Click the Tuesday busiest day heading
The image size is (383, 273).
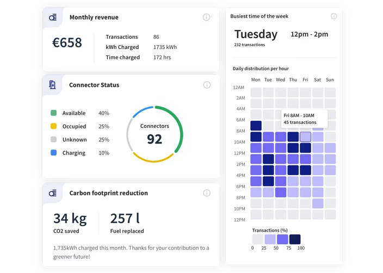click(x=256, y=34)
